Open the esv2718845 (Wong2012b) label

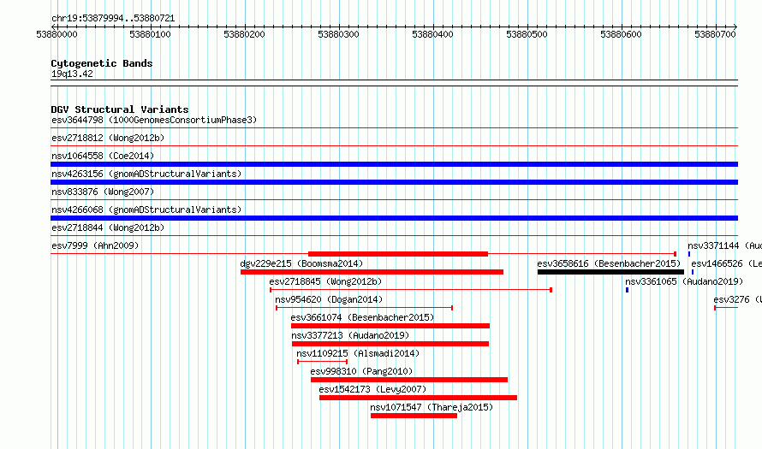[x=325, y=281]
